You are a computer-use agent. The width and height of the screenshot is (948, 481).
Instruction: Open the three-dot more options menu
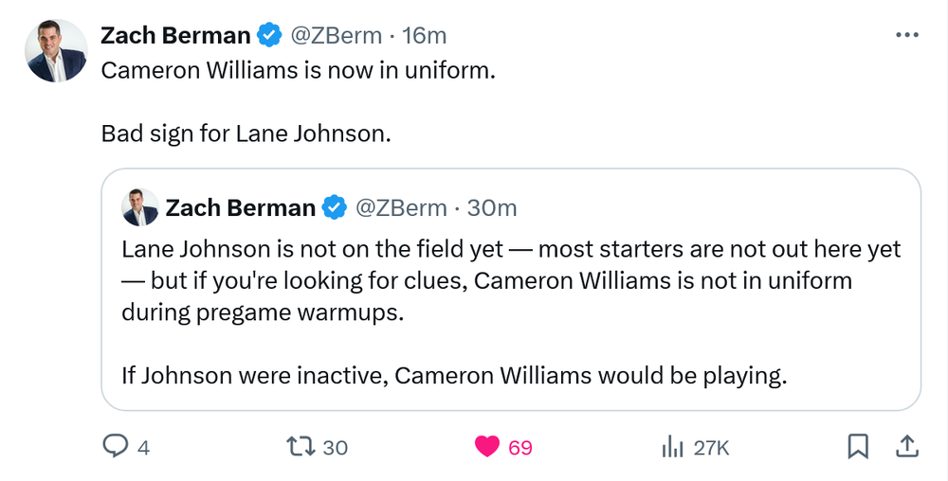906,35
